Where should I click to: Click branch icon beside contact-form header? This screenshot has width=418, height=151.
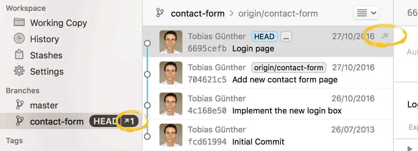pyautogui.click(x=160, y=13)
